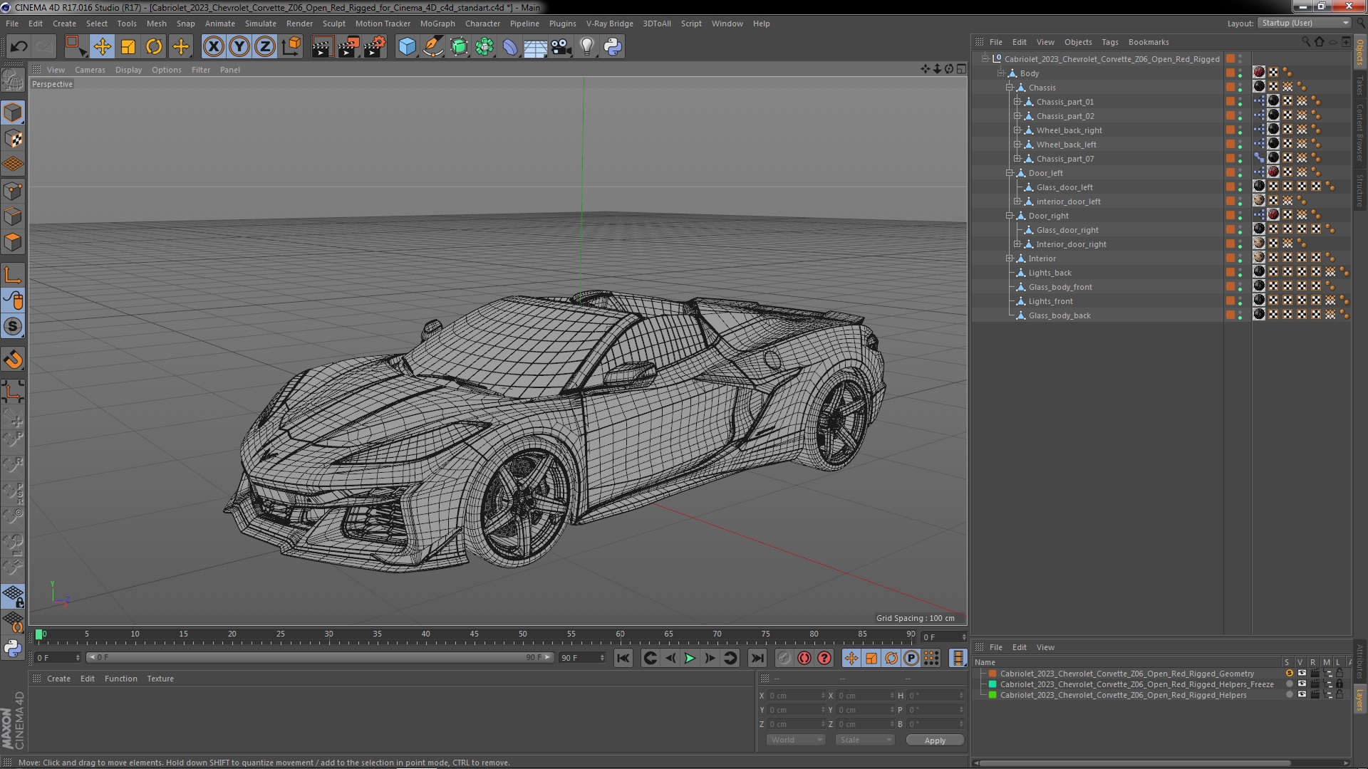Click the Coordinate System icon
The height and width of the screenshot is (769, 1368).
tap(291, 47)
